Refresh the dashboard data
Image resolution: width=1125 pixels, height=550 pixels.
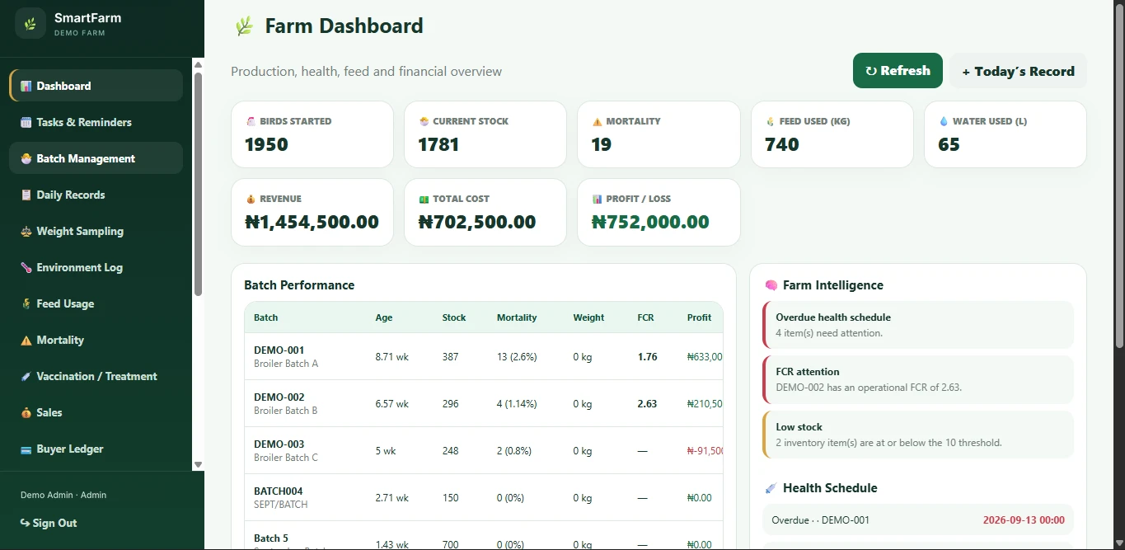click(x=898, y=71)
